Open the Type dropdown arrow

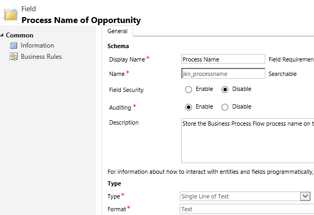[305, 196]
